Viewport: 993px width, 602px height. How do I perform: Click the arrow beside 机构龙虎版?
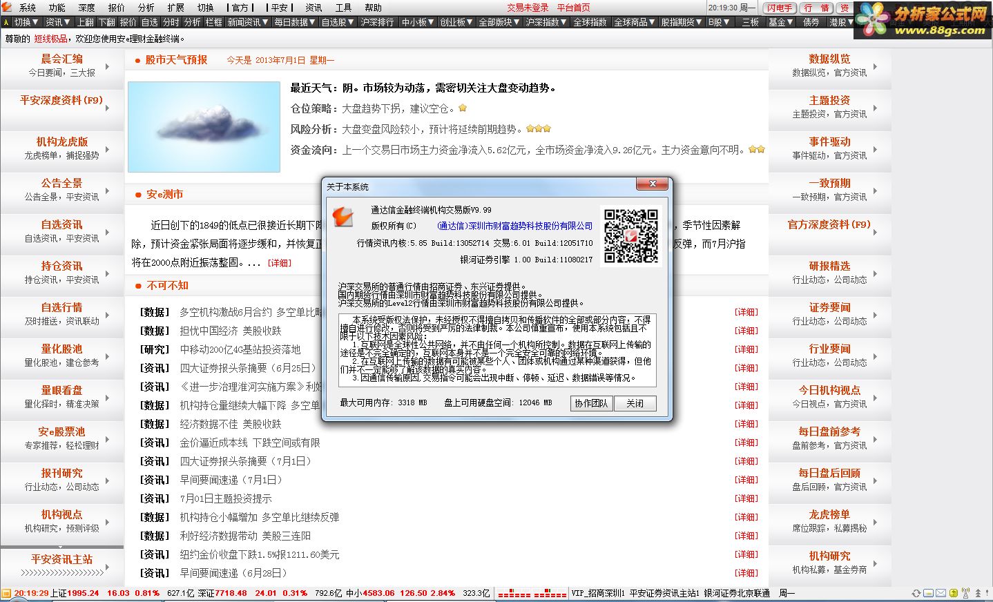[x=108, y=150]
